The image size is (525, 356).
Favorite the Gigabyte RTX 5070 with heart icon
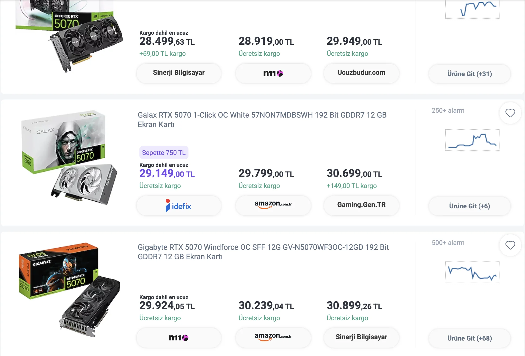[x=510, y=245]
